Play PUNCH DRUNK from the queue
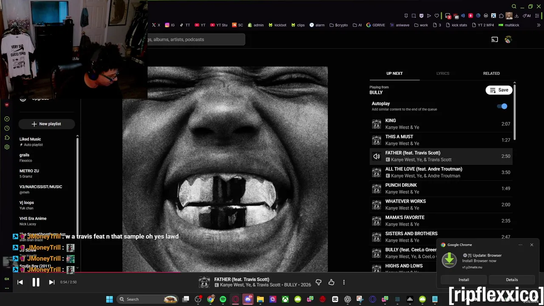This screenshot has width=544, height=306. [x=441, y=188]
